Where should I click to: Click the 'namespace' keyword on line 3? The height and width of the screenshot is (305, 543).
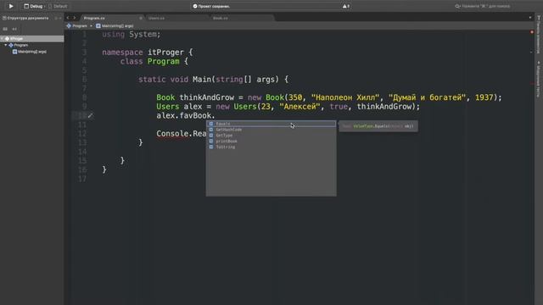[122, 53]
